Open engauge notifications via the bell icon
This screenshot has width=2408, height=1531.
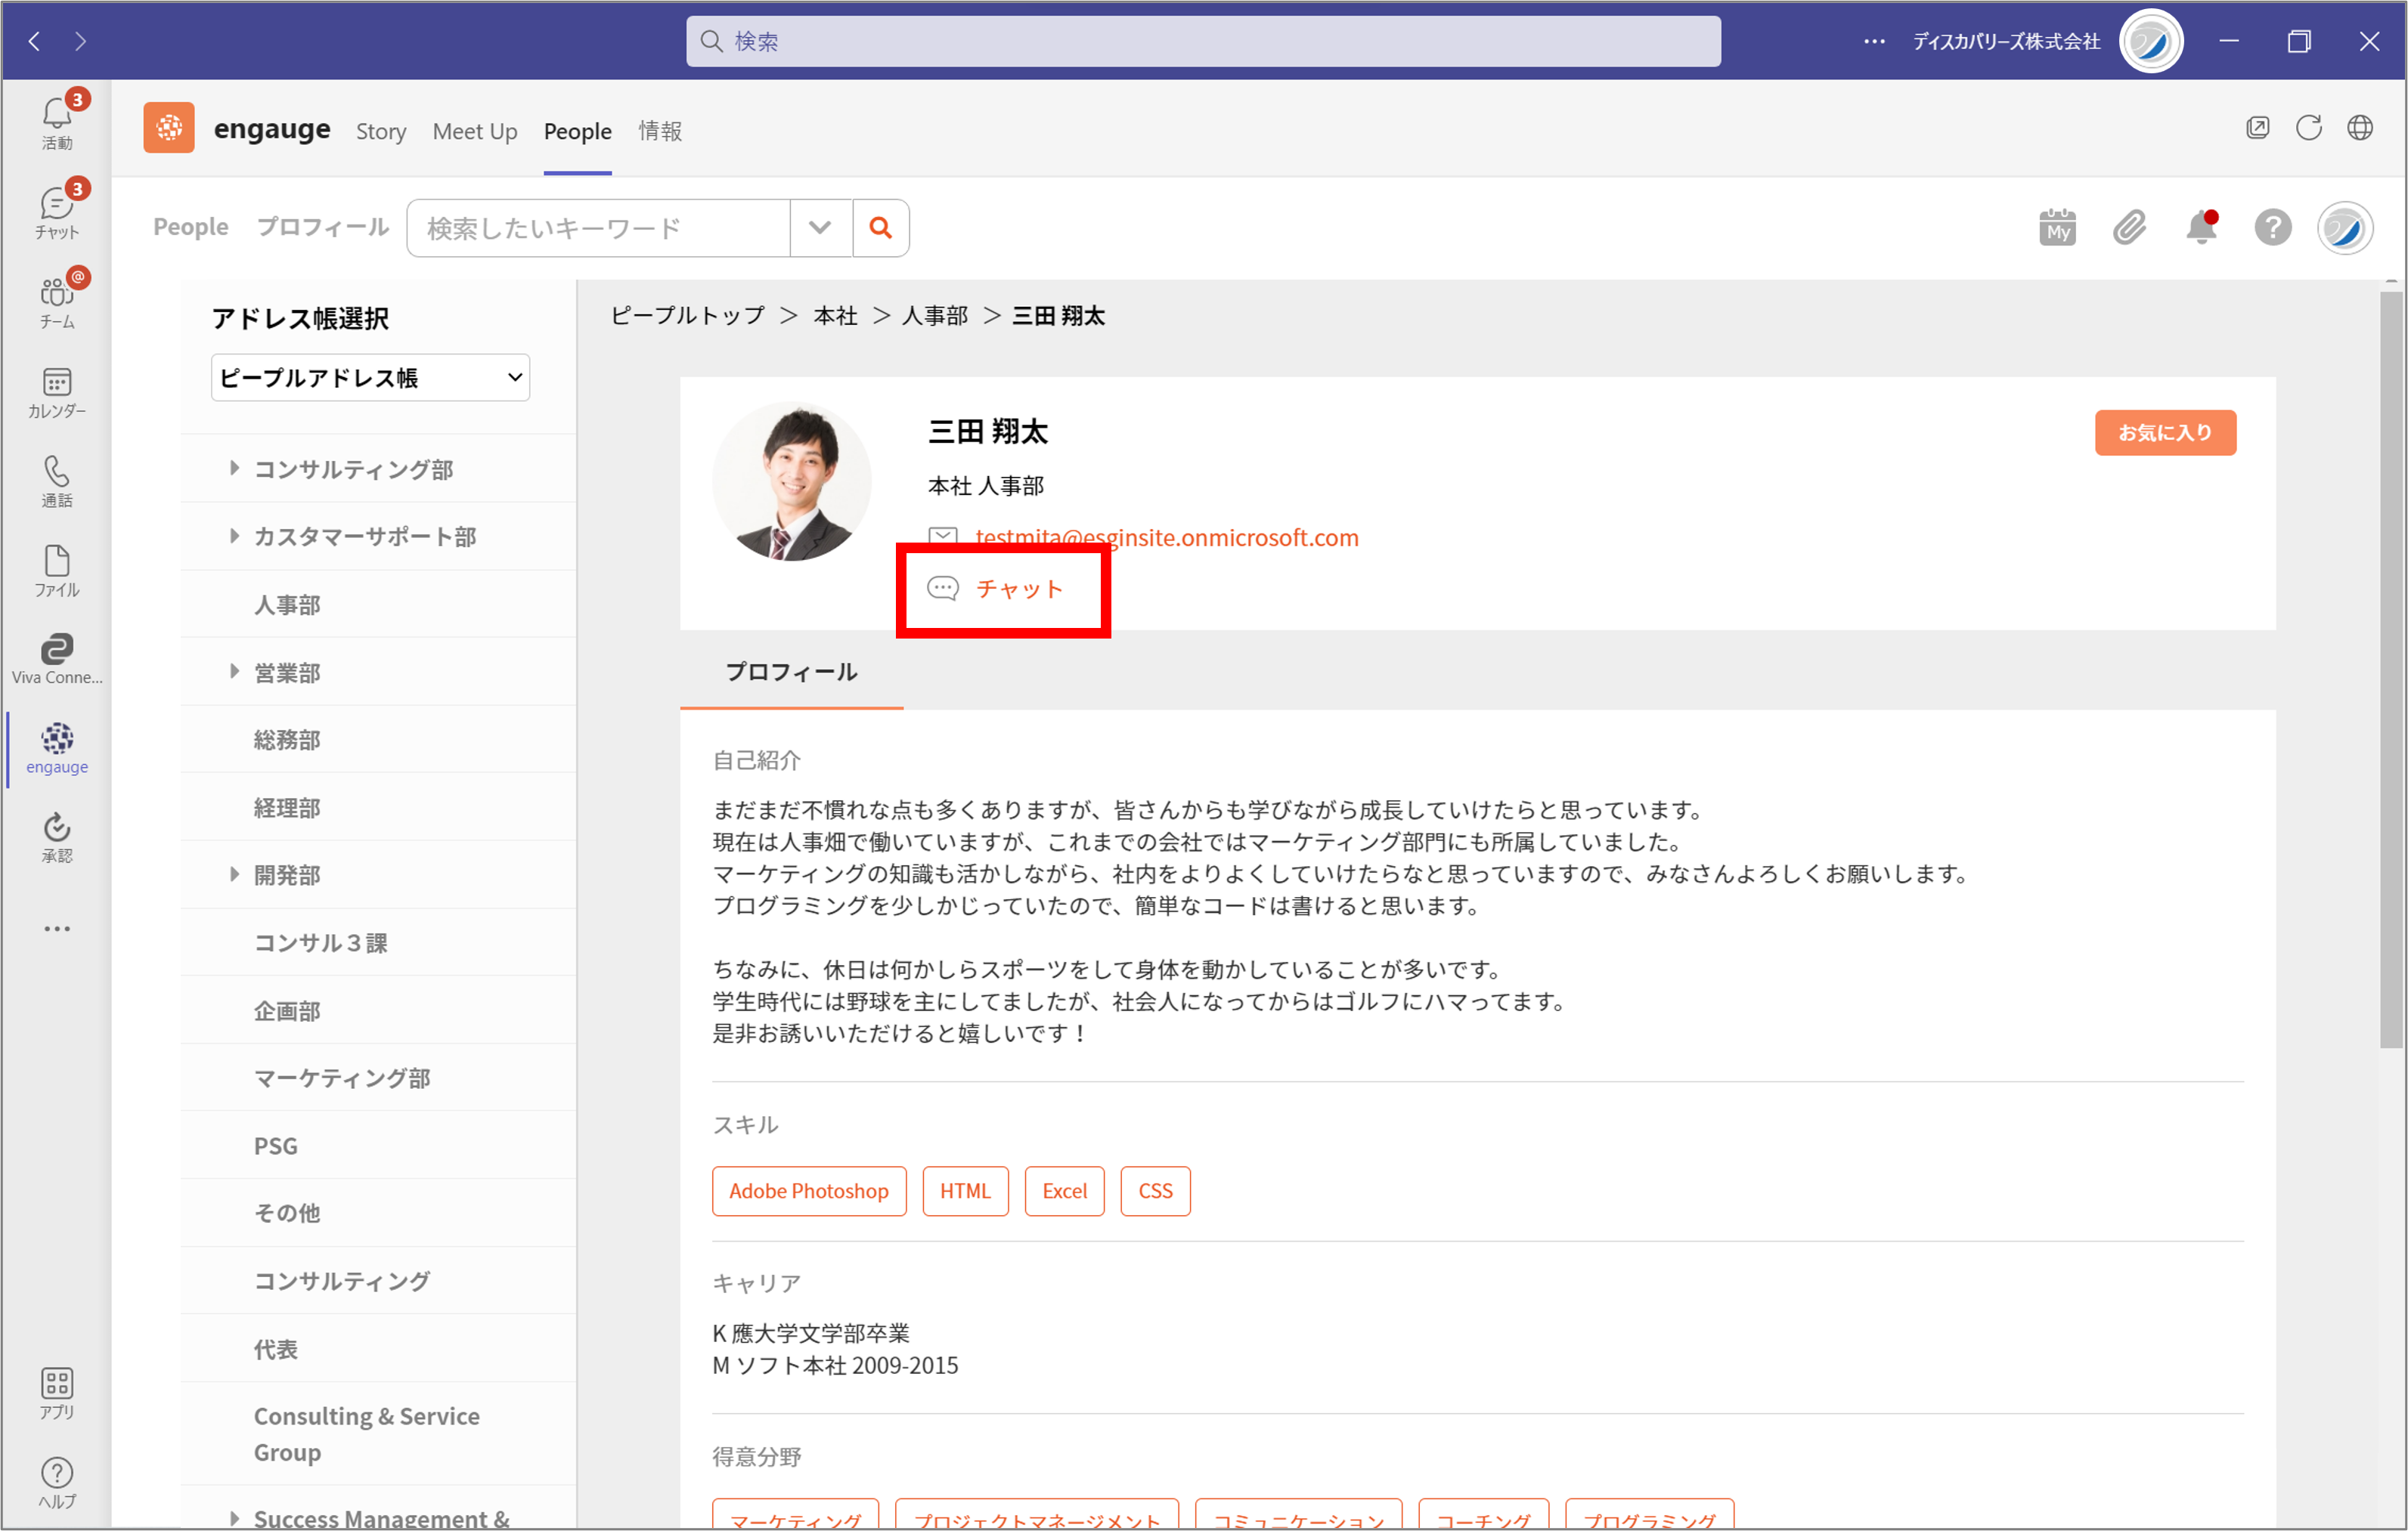2201,227
